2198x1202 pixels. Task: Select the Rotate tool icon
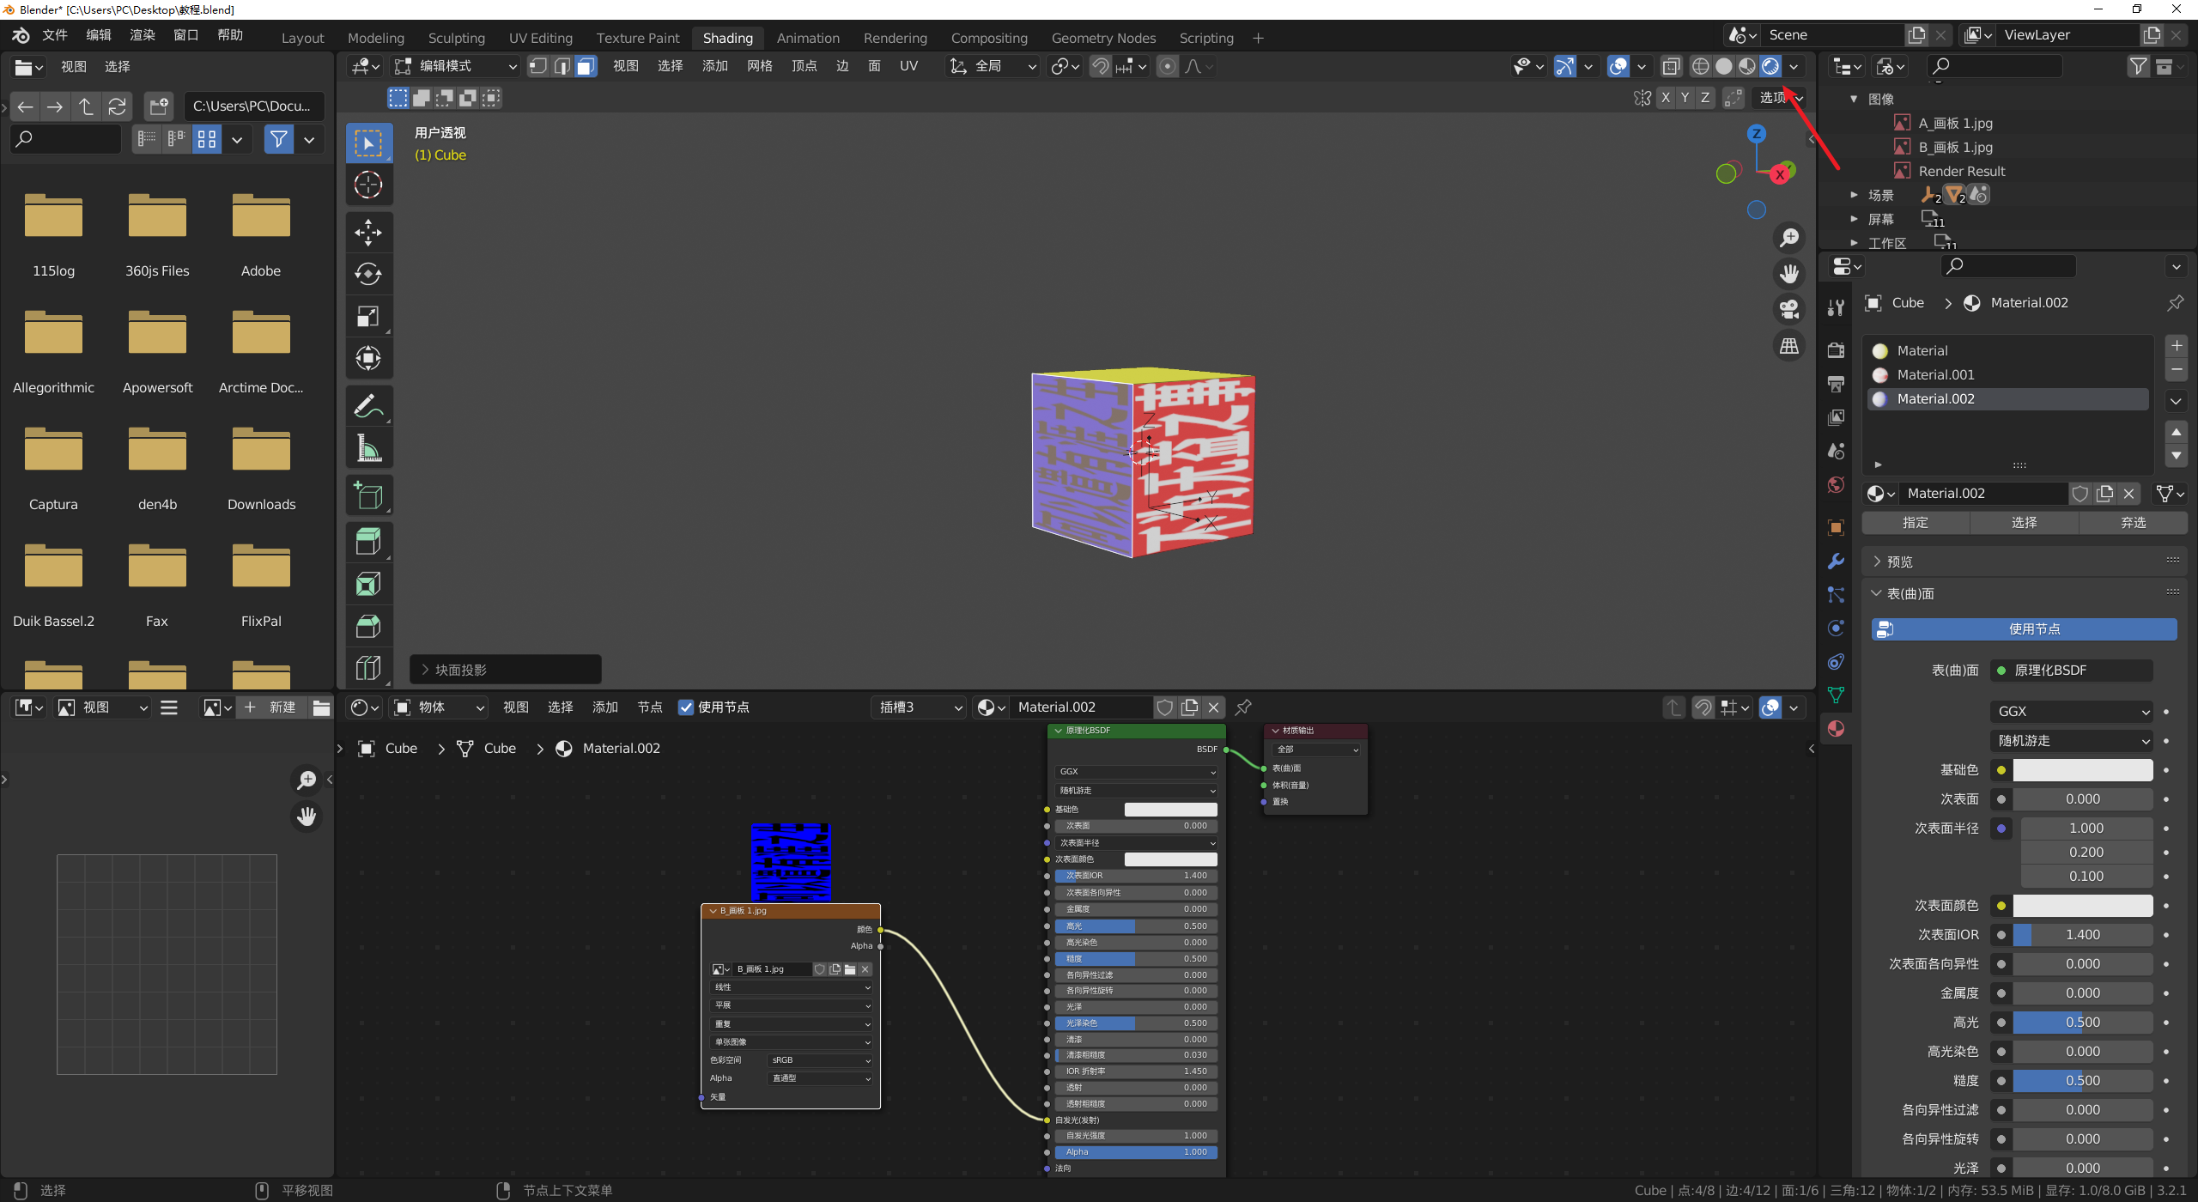(368, 274)
